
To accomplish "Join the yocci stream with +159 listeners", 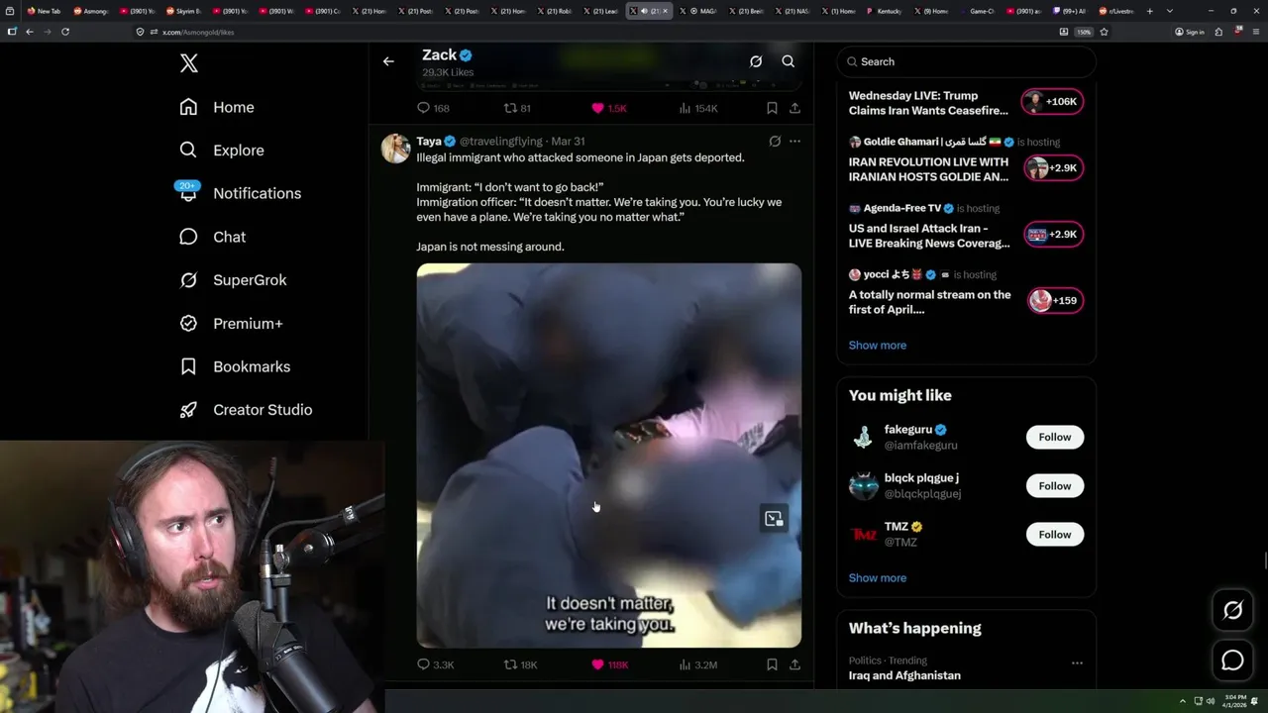I will pos(1055,301).
